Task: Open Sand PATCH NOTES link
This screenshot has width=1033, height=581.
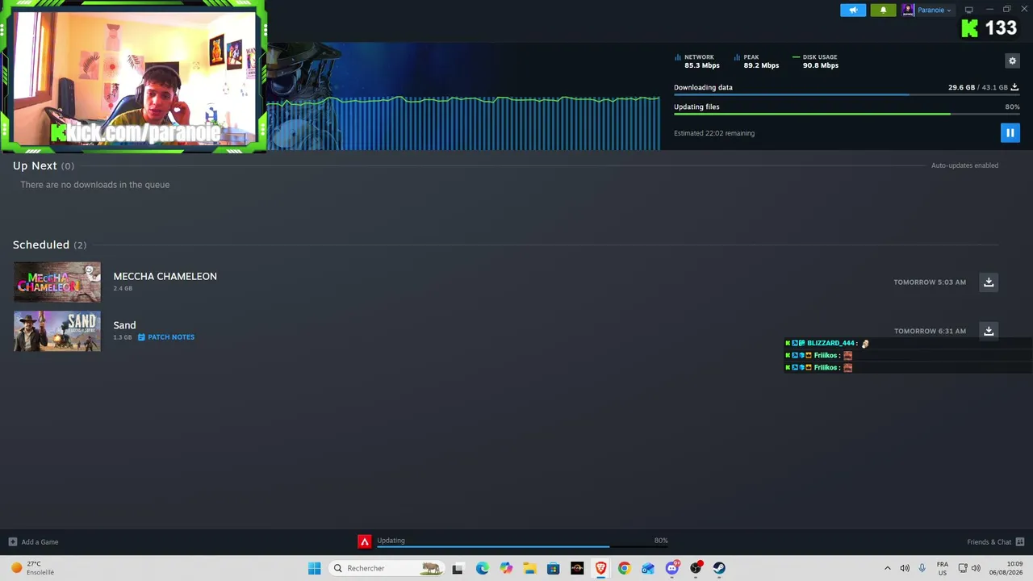Action: coord(166,337)
